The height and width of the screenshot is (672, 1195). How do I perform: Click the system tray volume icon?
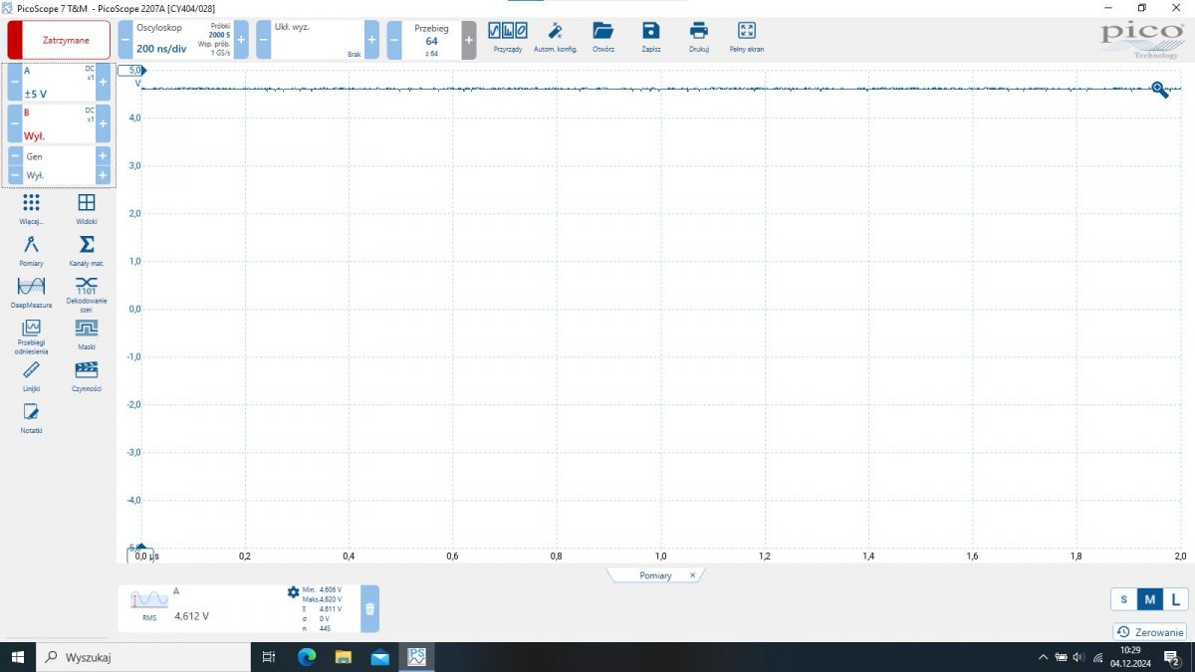(x=1078, y=657)
